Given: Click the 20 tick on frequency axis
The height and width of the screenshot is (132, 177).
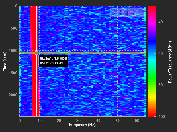Looking at the screenshot, I should (59, 121).
